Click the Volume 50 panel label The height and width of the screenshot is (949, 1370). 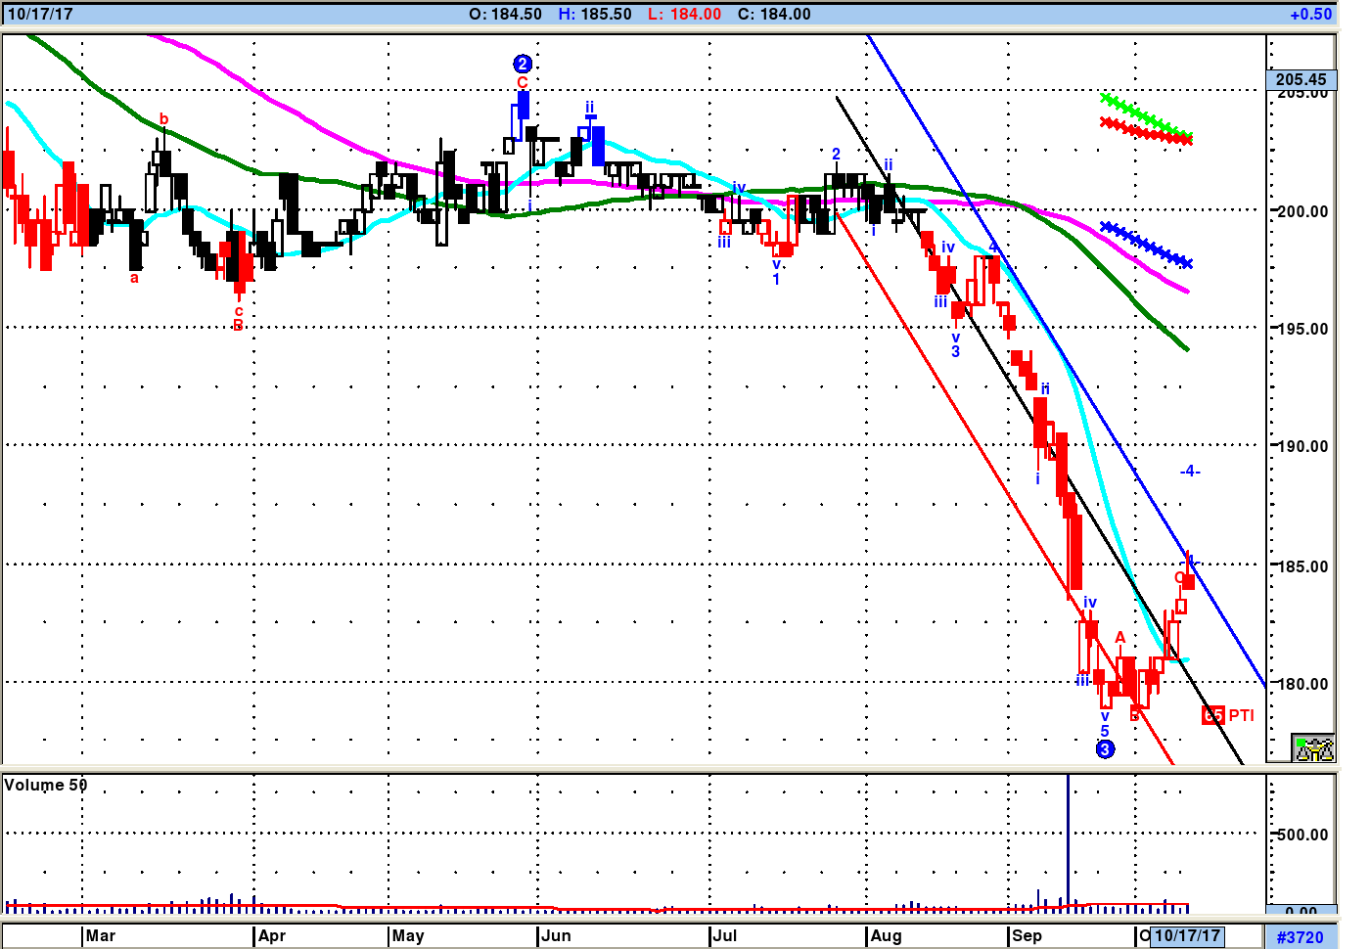click(45, 785)
